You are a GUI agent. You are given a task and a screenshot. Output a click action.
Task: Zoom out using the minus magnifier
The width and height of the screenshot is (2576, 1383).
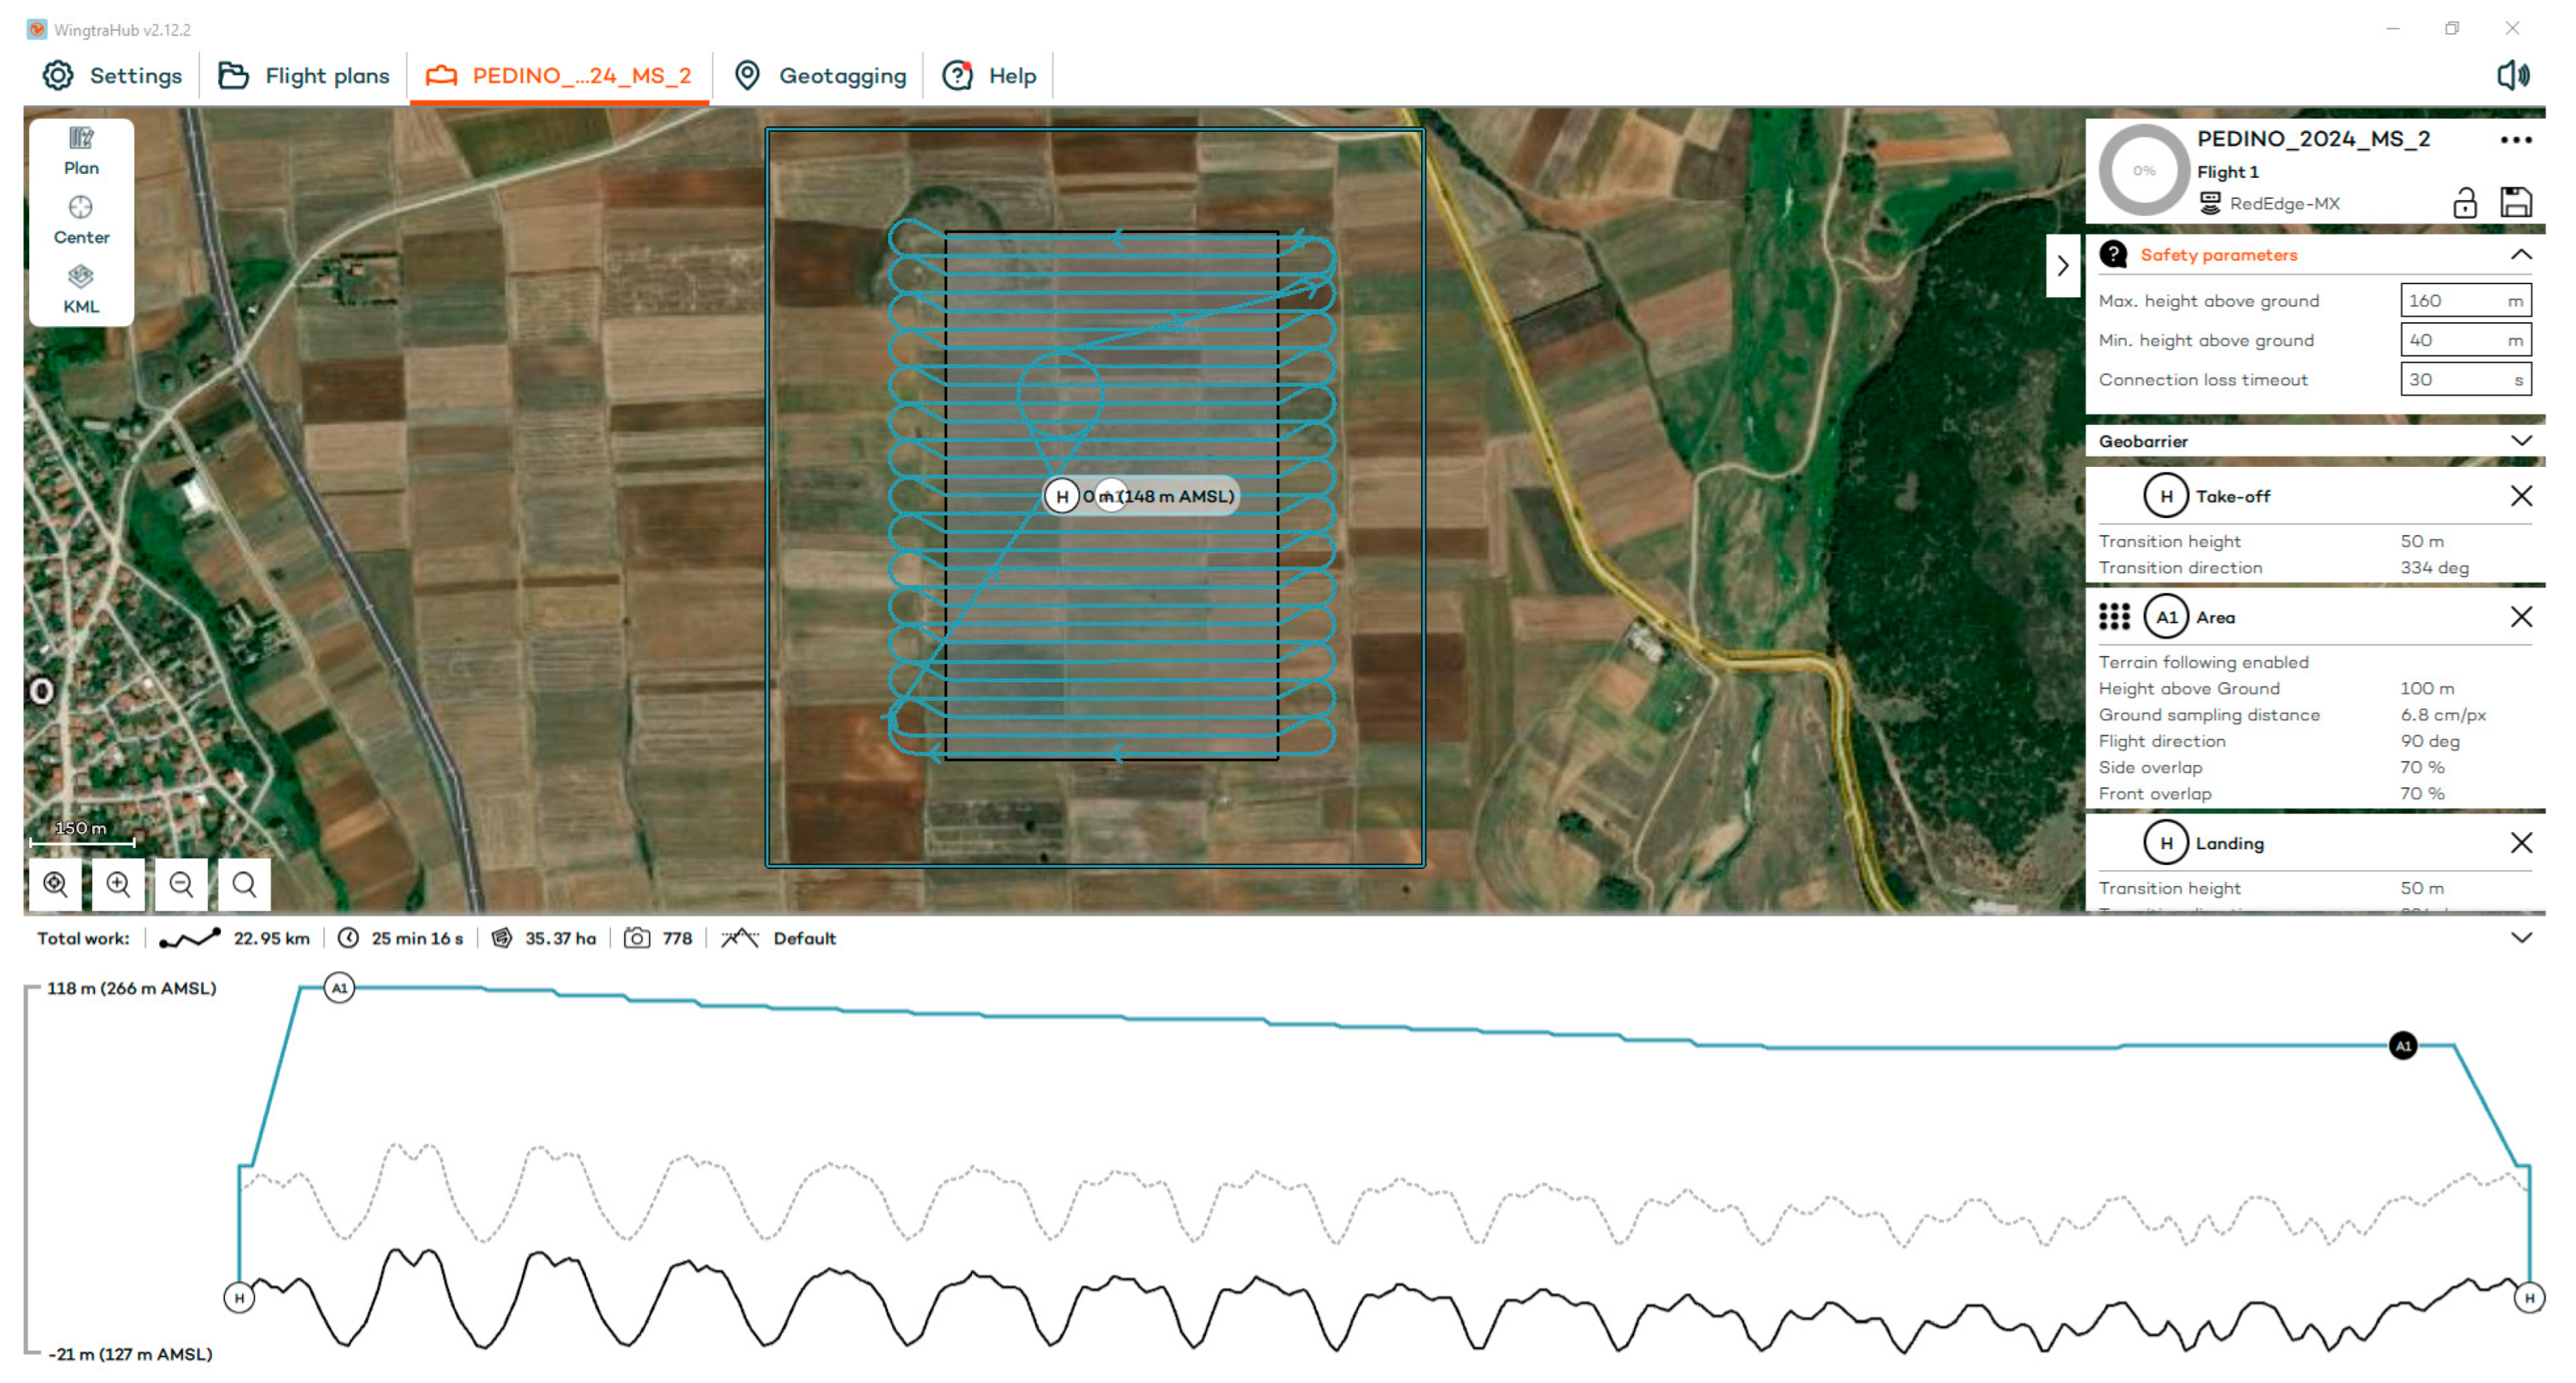click(x=181, y=884)
